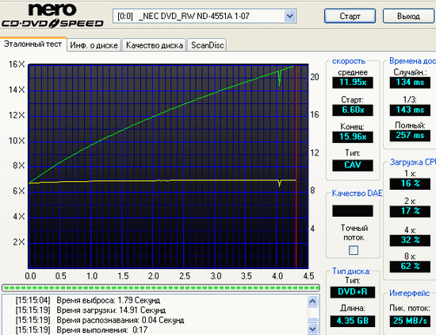
Task: Click the red position marker line in graph
Action: (296, 166)
